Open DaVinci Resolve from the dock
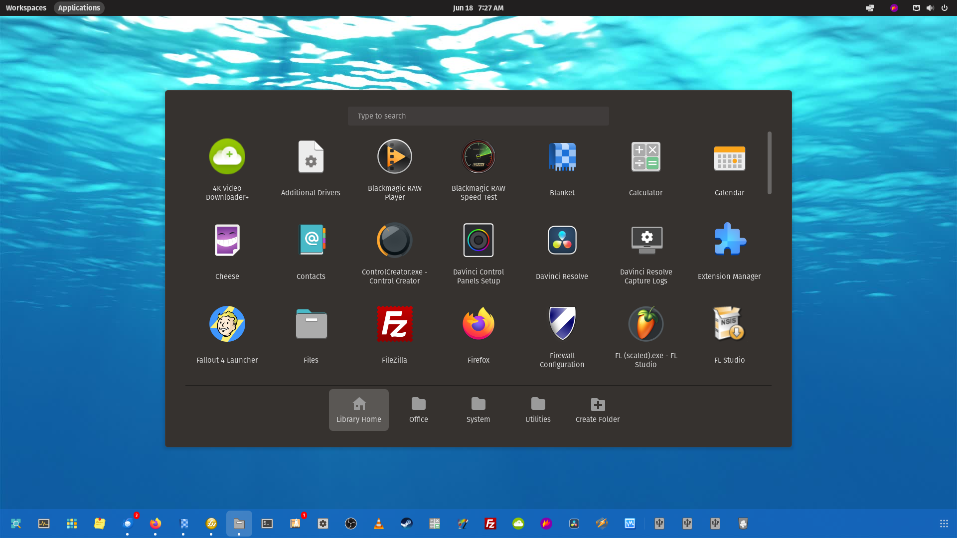The width and height of the screenshot is (957, 538). coord(574,524)
